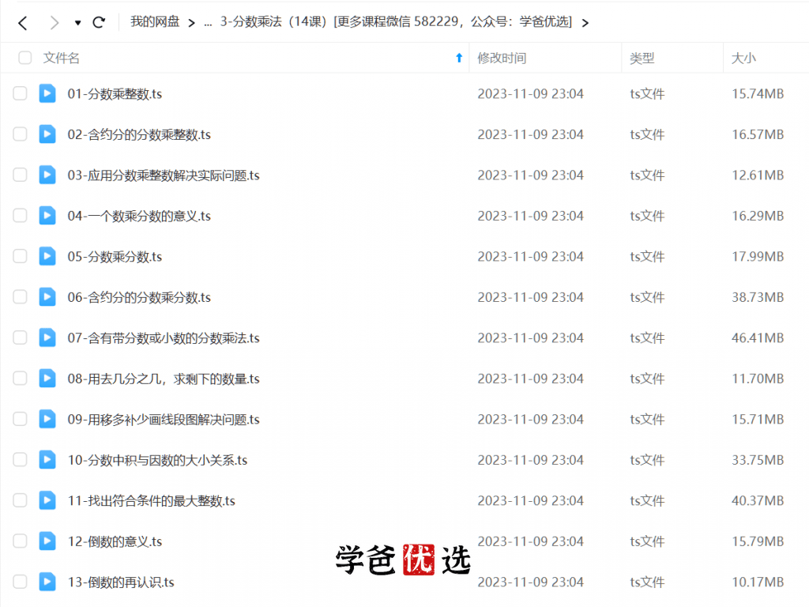Click video icon of 04-一个数乘分数的意义.ts

click(47, 215)
